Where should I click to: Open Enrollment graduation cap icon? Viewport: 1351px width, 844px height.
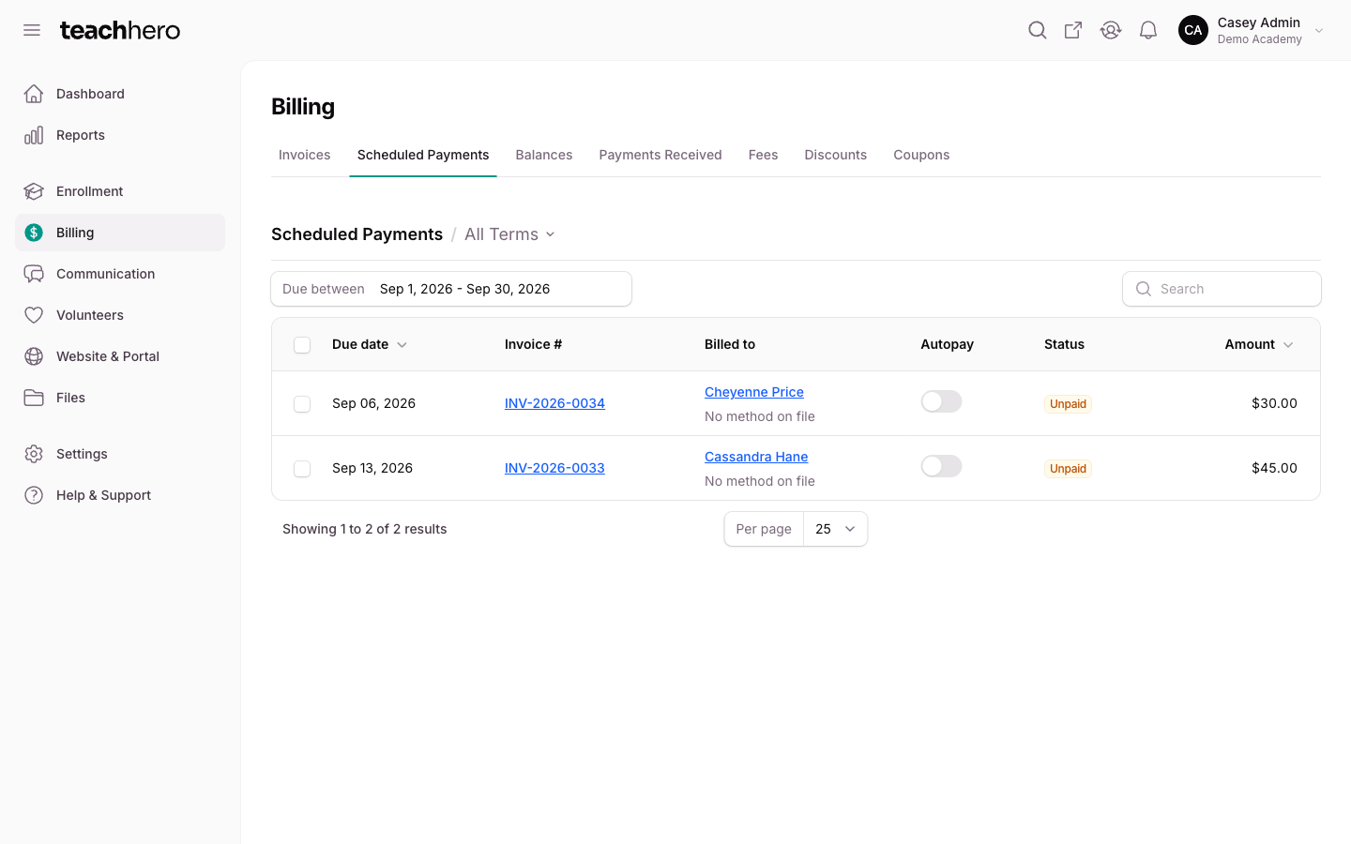(x=34, y=191)
